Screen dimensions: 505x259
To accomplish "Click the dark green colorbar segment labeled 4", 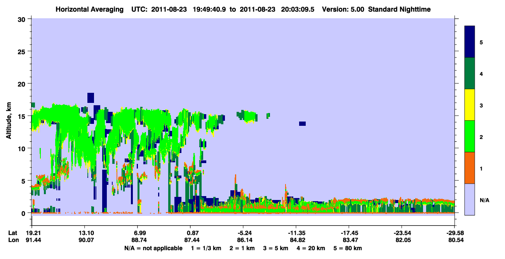I will pyautogui.click(x=470, y=73).
